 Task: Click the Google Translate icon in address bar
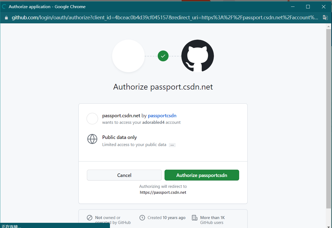point(325,18)
